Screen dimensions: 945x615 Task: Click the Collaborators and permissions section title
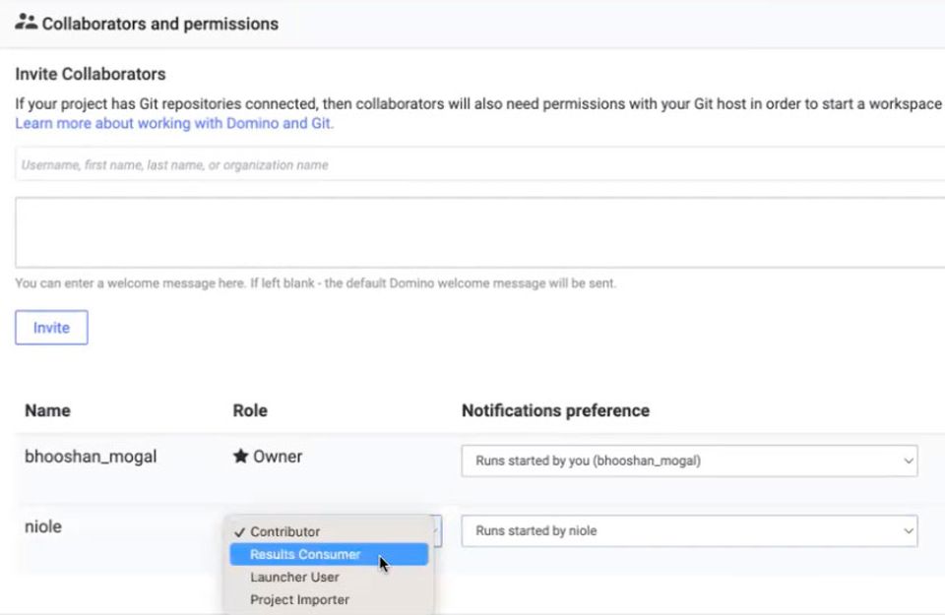[x=159, y=24]
